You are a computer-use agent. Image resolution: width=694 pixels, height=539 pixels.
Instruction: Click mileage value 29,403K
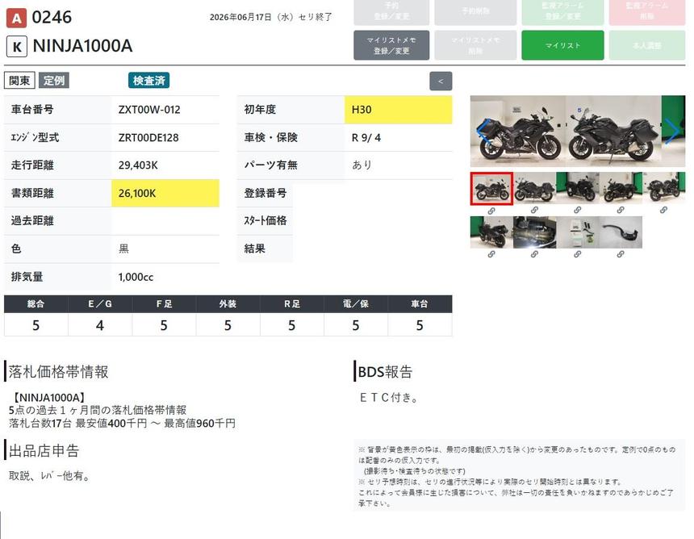click(138, 165)
